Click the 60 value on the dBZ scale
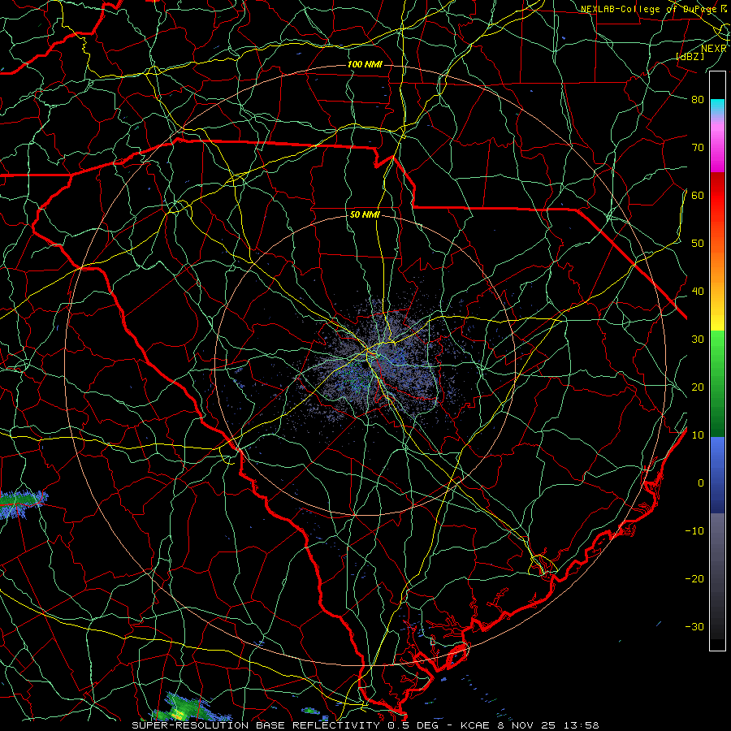This screenshot has height=731, width=731. [x=698, y=196]
